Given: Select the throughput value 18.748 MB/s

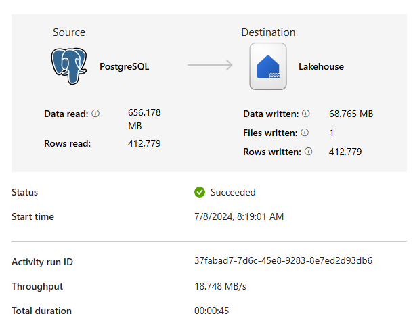Looking at the screenshot, I should [220, 286].
